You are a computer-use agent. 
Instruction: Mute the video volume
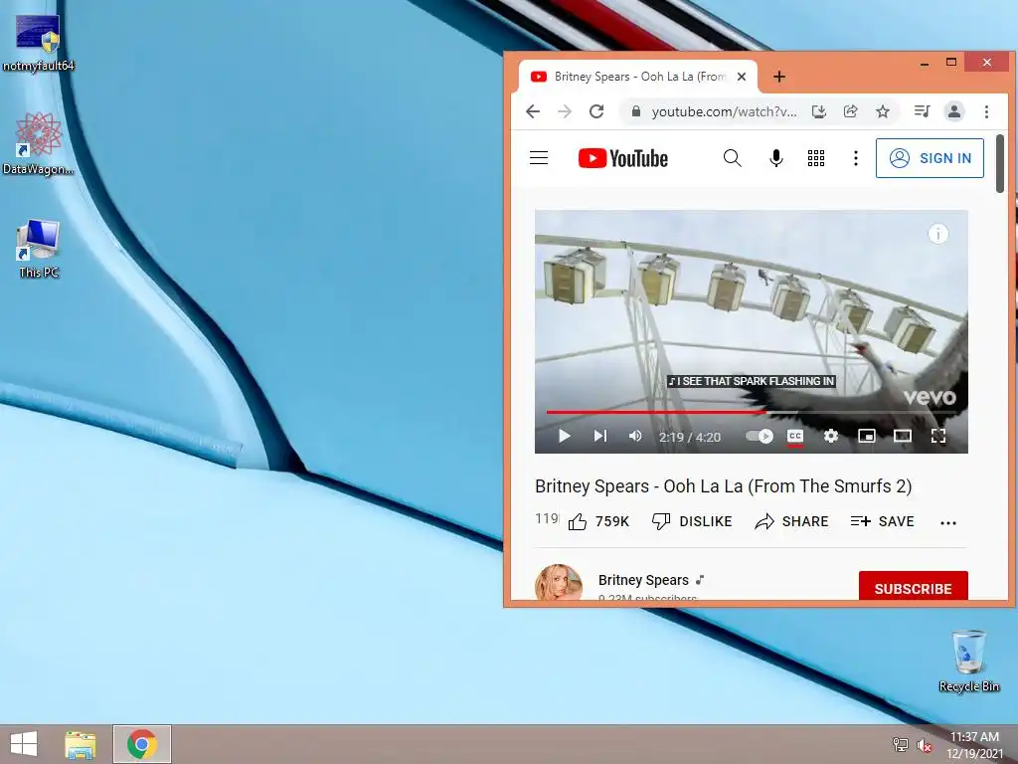pyautogui.click(x=635, y=436)
